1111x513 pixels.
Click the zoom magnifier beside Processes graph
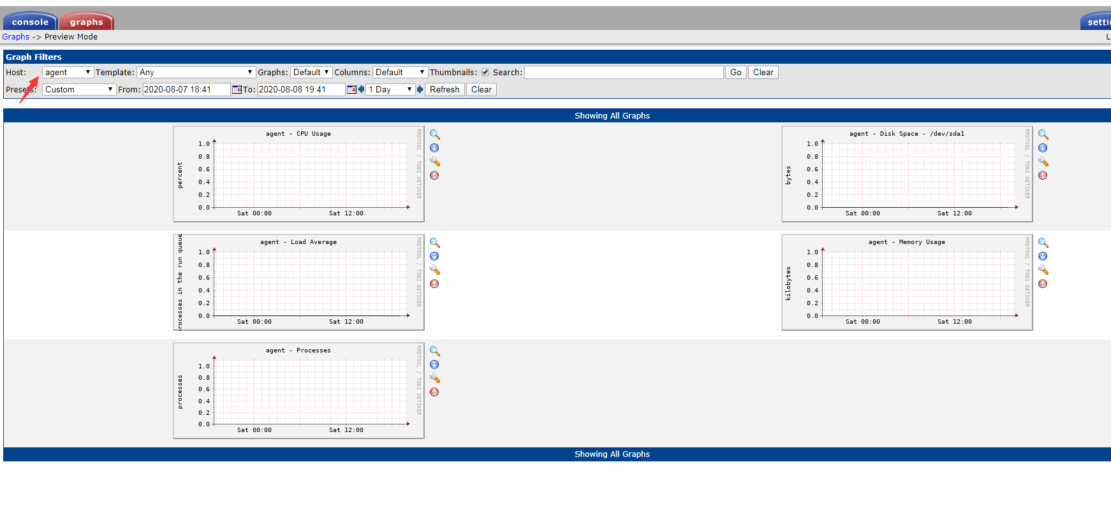(x=434, y=351)
